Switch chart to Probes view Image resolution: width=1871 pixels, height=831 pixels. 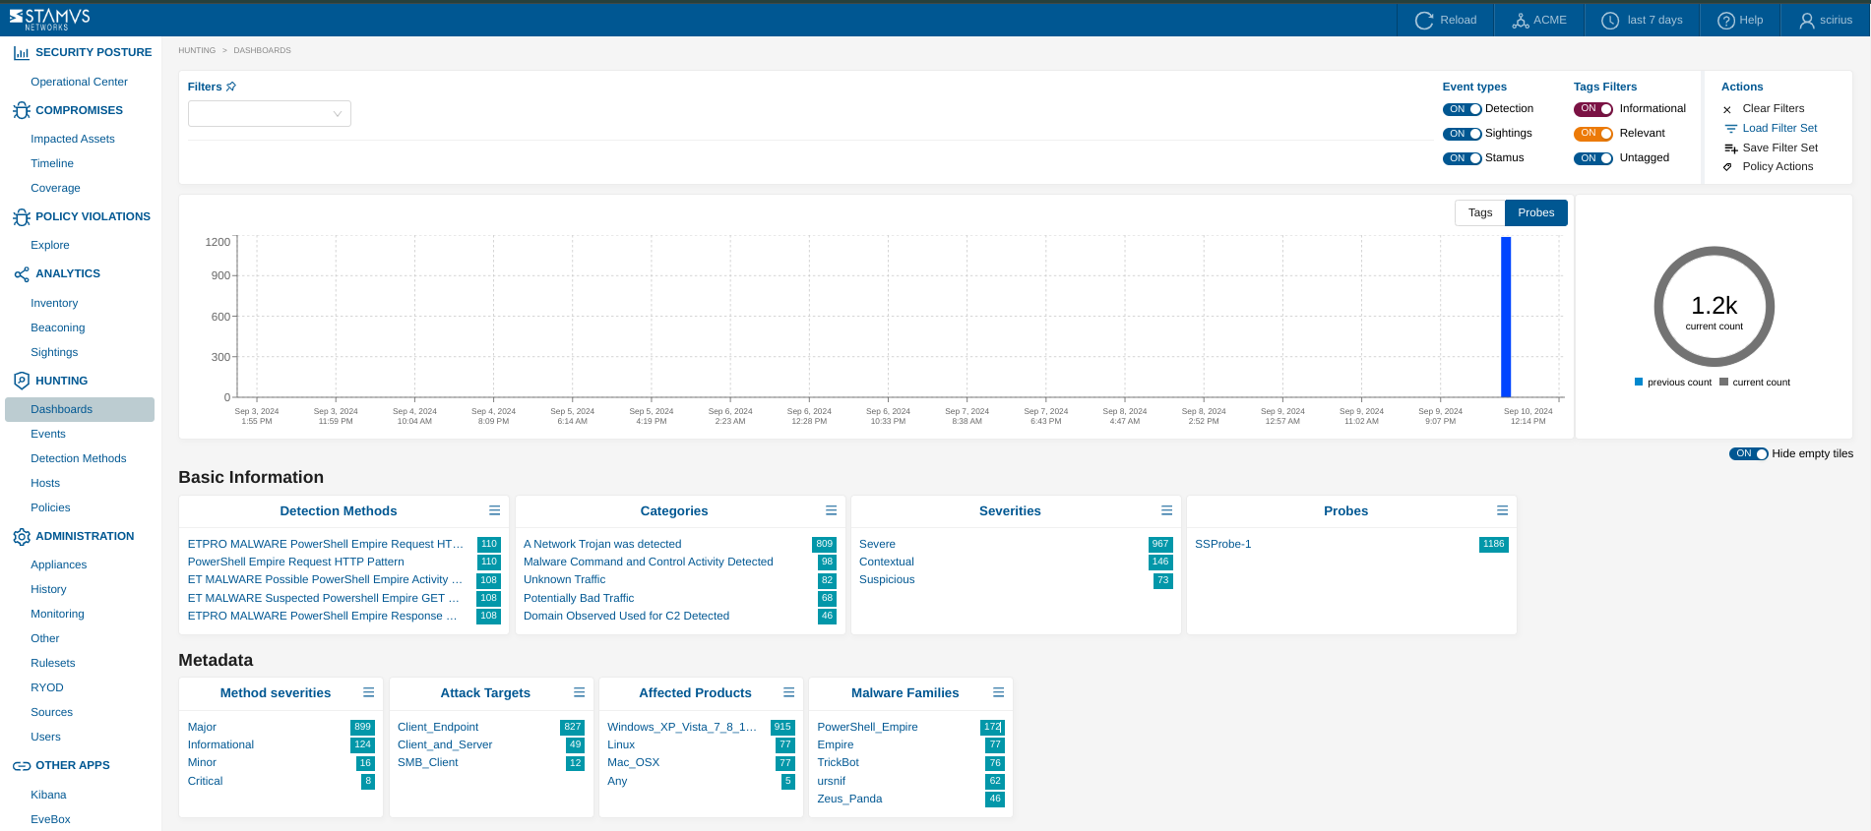(1535, 212)
